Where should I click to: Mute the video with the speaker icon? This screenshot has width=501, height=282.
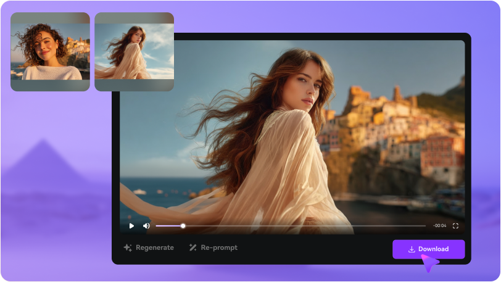coord(146,226)
